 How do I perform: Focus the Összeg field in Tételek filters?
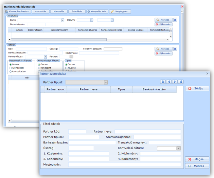coord(69,49)
